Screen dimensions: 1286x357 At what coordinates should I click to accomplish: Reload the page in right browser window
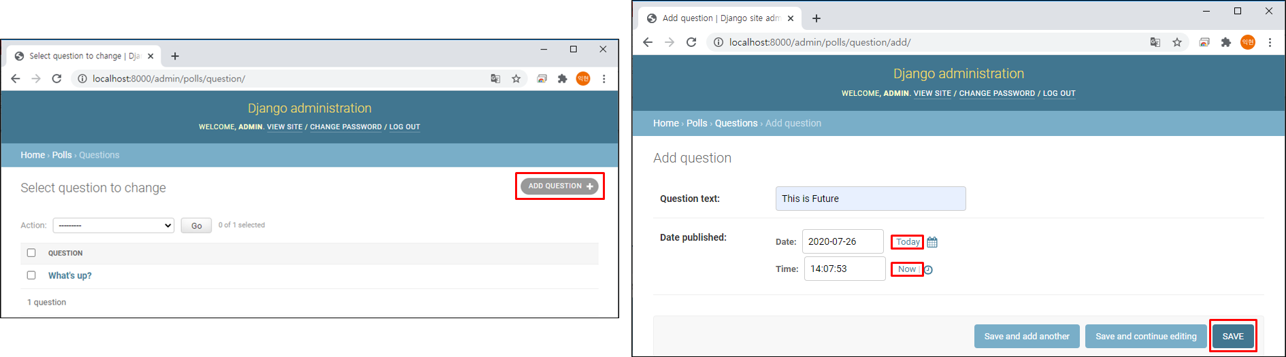[x=691, y=42]
